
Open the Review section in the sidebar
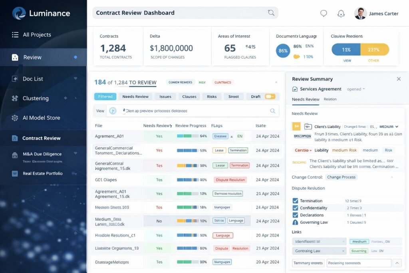(x=32, y=57)
